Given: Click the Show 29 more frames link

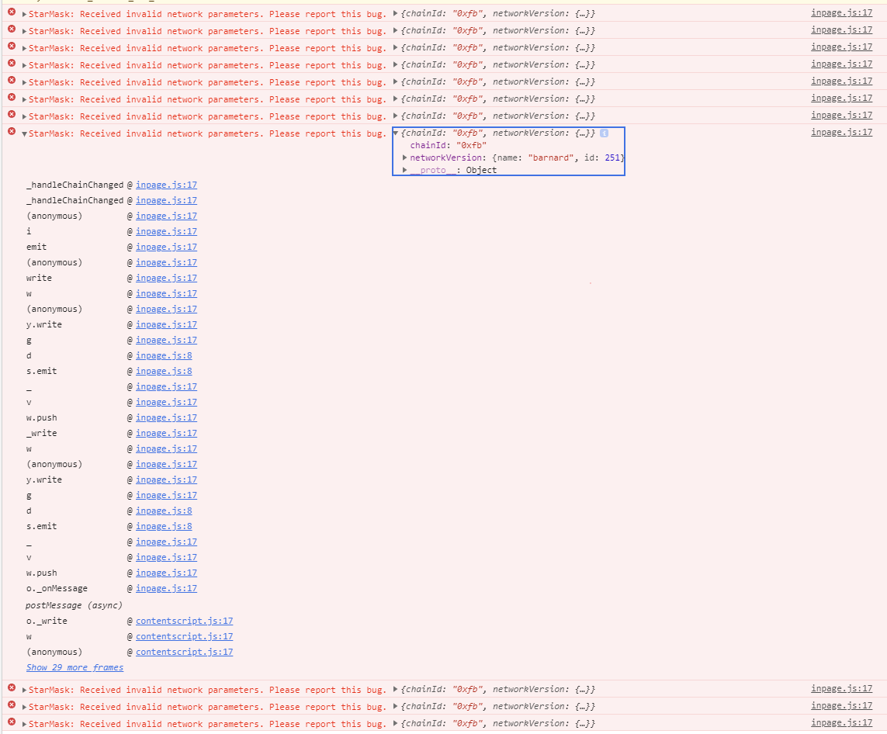Looking at the screenshot, I should [74, 666].
